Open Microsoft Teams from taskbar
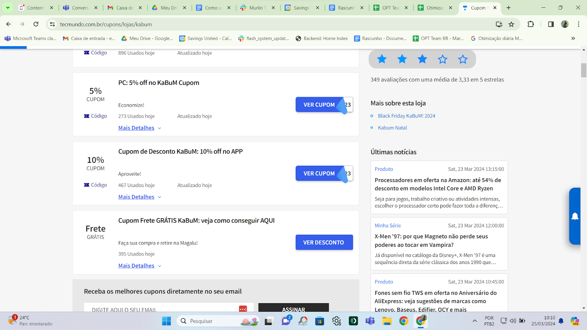587x330 pixels. (x=370, y=321)
